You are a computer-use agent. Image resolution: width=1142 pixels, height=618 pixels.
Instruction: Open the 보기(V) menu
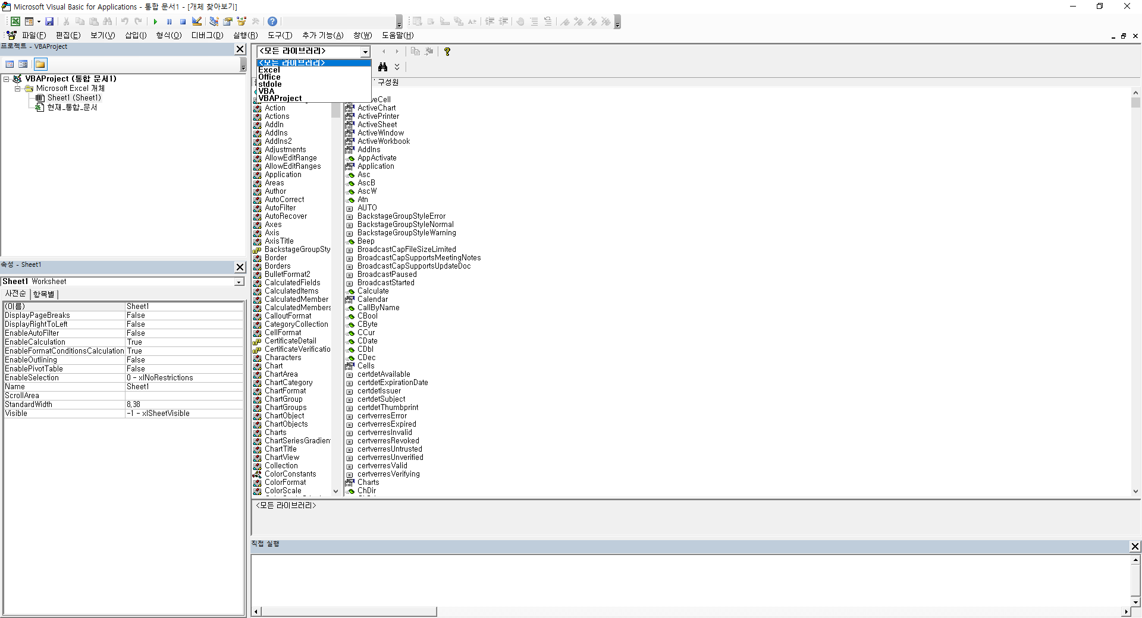(102, 36)
